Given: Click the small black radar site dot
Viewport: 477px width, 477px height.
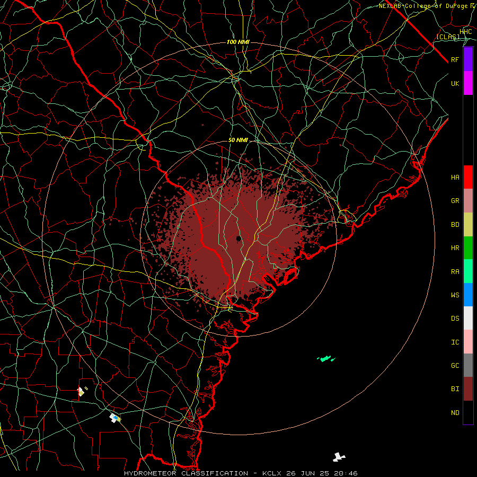Looking at the screenshot, I should click(239, 238).
